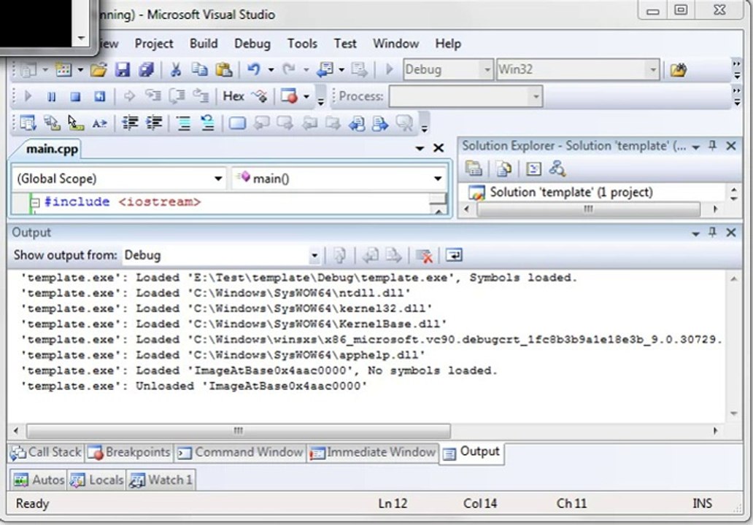Switch to the Watch 1 tab
This screenshot has height=525, width=753.
click(x=161, y=480)
